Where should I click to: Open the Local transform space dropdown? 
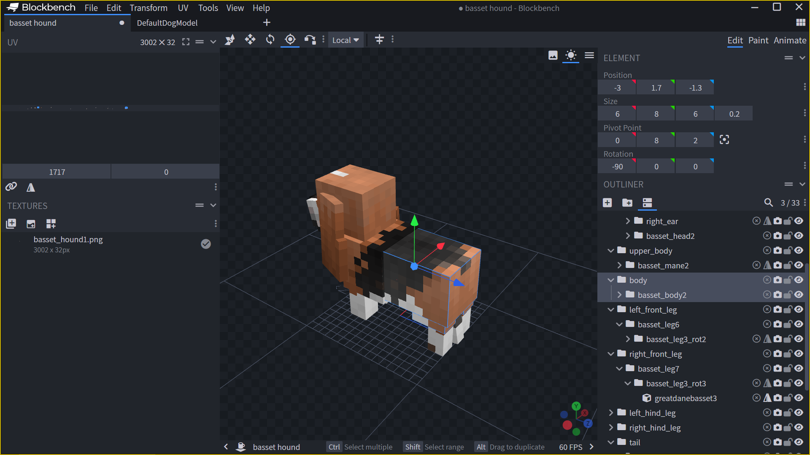coord(346,40)
